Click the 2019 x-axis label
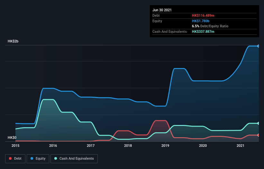This screenshot has width=264, height=169. pos(165,146)
